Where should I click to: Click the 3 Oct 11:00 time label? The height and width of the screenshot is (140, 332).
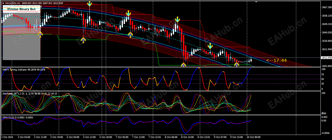(41, 137)
